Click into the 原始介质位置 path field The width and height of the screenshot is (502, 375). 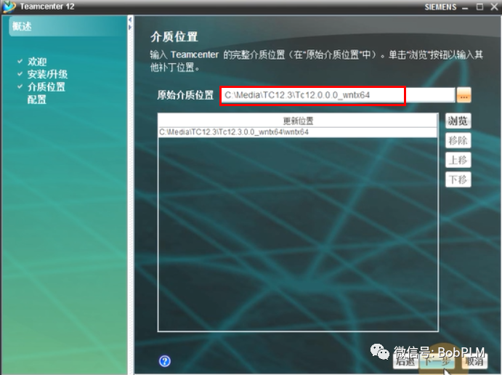point(338,95)
